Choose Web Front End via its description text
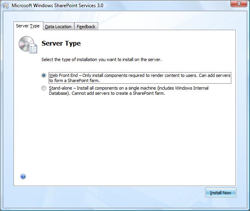Image resolution: width=250 pixels, height=211 pixels. [140, 78]
